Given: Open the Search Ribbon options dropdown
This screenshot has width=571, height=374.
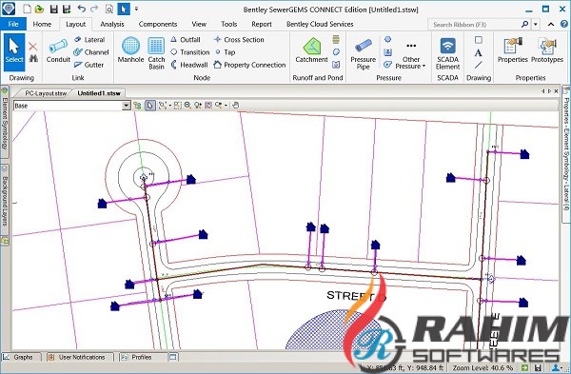Looking at the screenshot, I should 536,25.
